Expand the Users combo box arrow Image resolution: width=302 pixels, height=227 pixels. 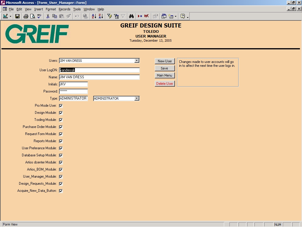click(x=137, y=61)
